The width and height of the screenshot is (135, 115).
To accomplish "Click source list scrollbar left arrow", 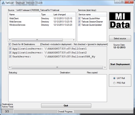I will click(10, 40).
